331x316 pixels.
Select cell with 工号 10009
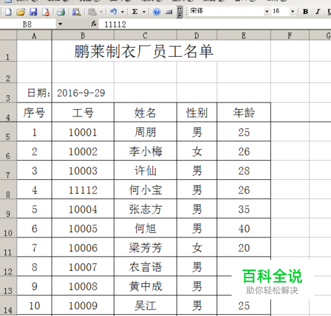(x=83, y=305)
